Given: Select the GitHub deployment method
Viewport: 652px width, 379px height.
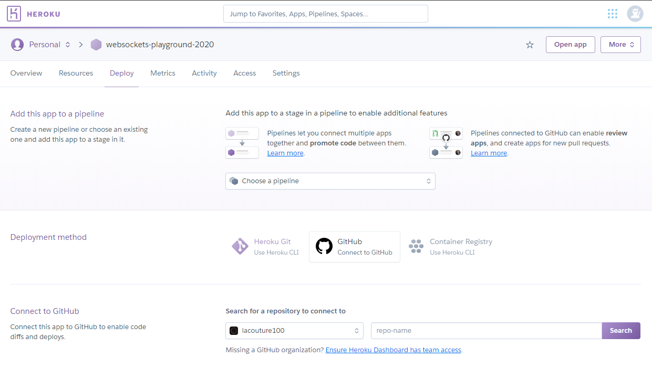Looking at the screenshot, I should 355,247.
